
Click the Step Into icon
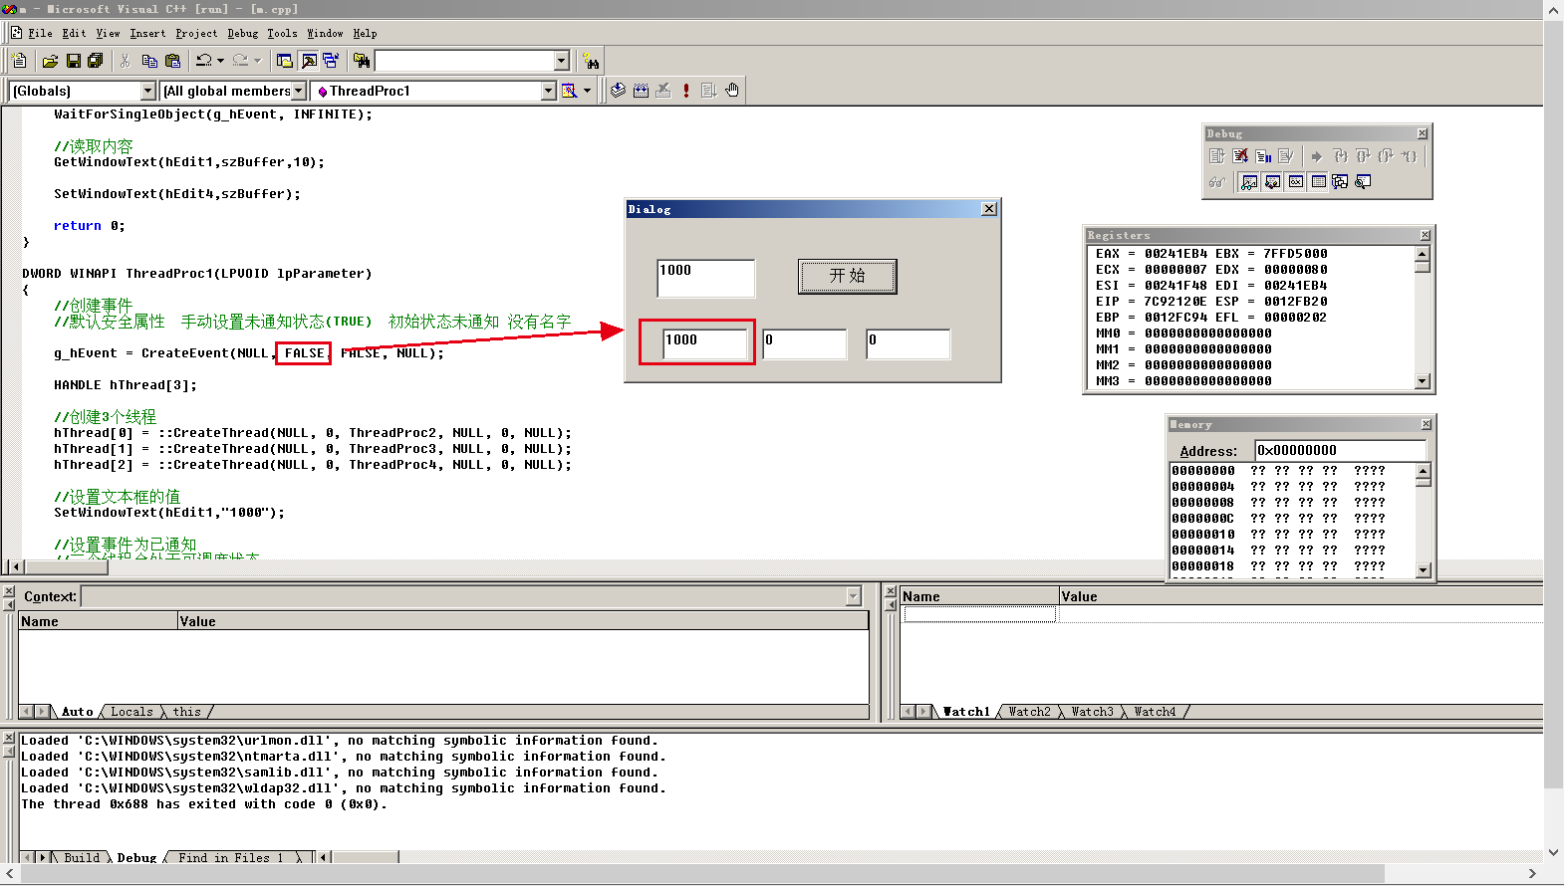coord(1341,156)
